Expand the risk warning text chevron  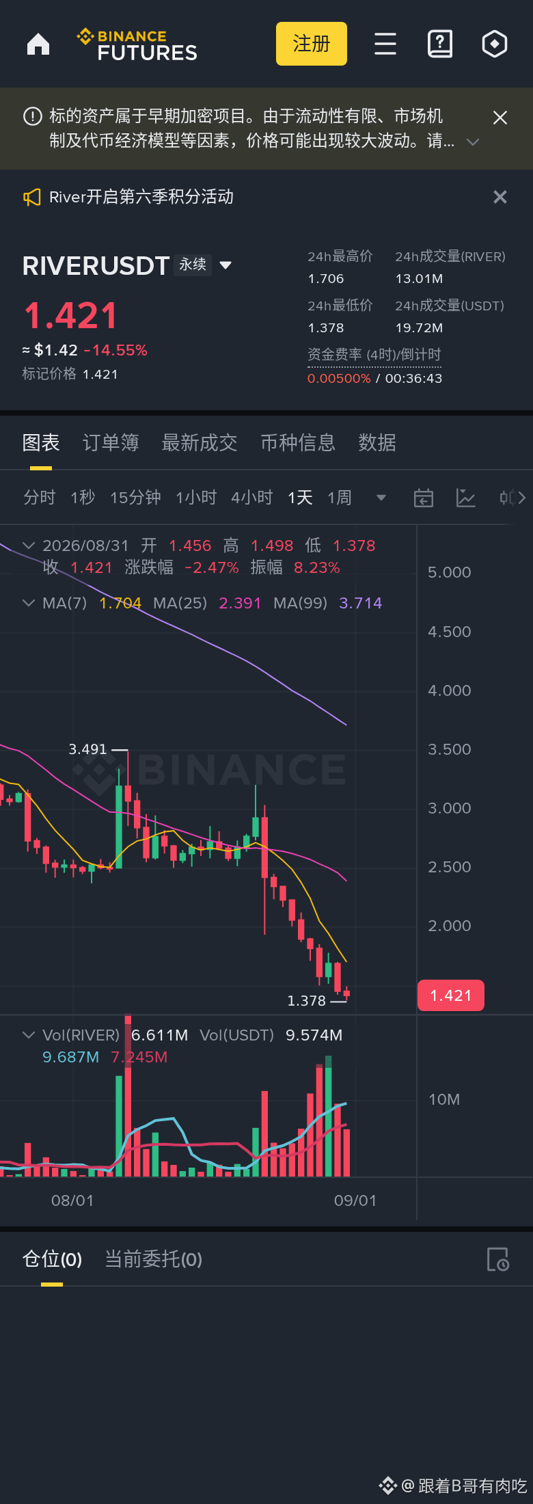[x=472, y=142]
